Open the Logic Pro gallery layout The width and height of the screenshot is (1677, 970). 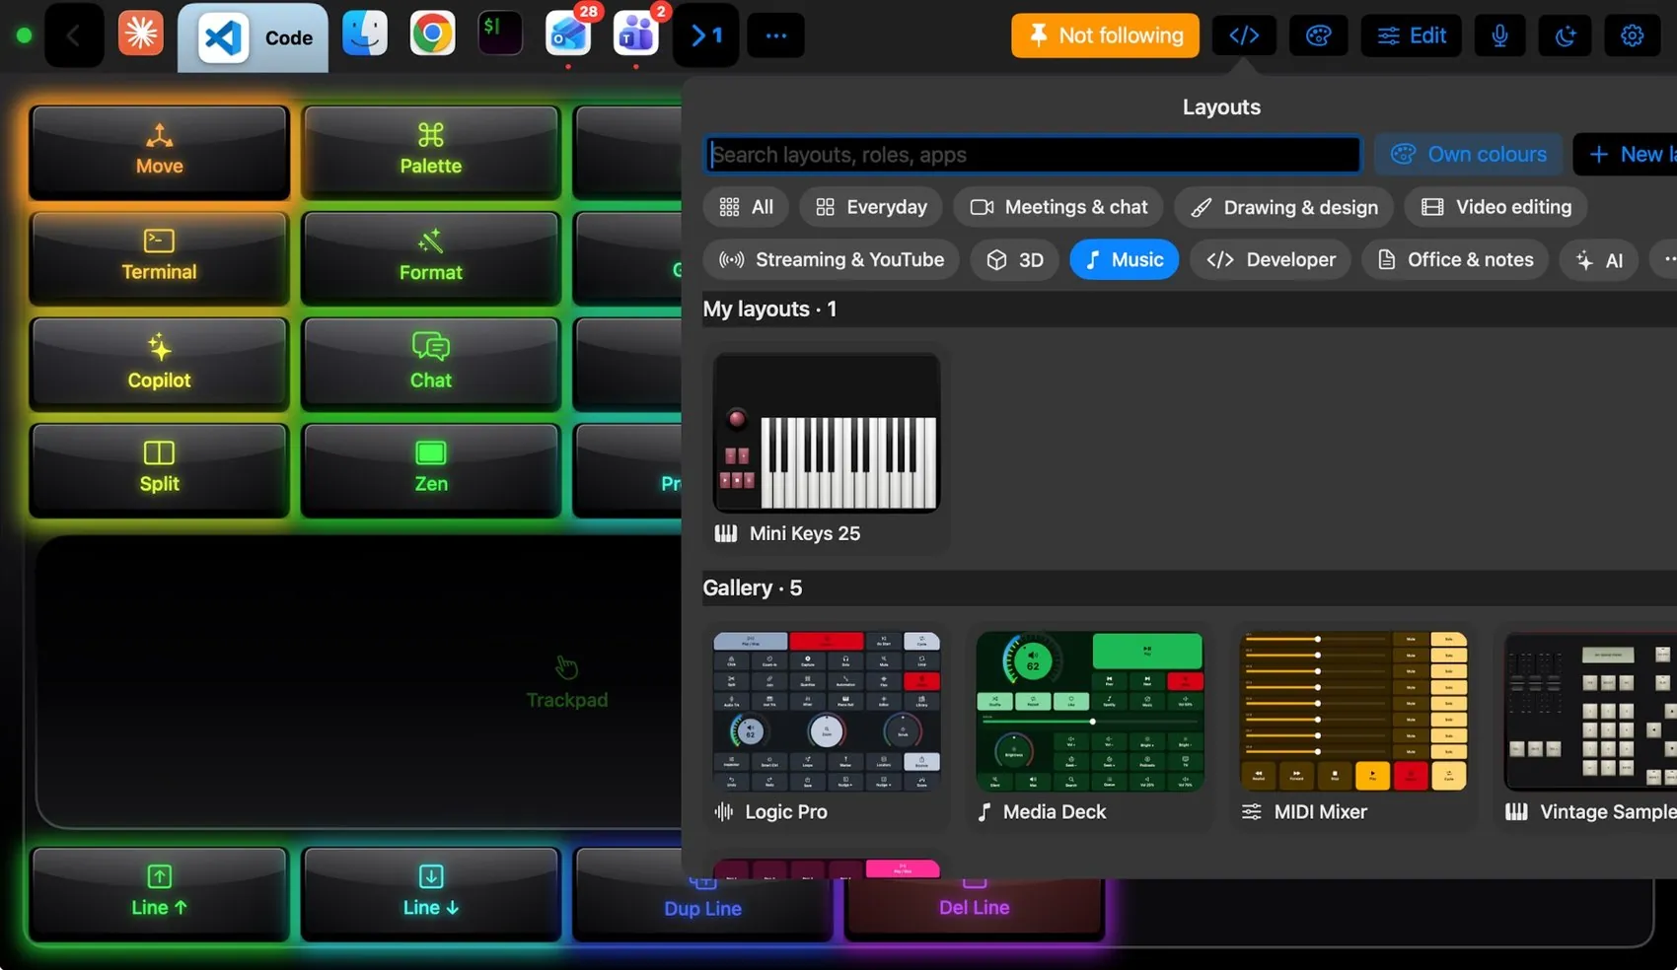tap(827, 727)
